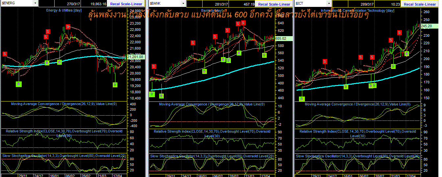Click the 29/11 date label under the Energy chart

[23, 175]
